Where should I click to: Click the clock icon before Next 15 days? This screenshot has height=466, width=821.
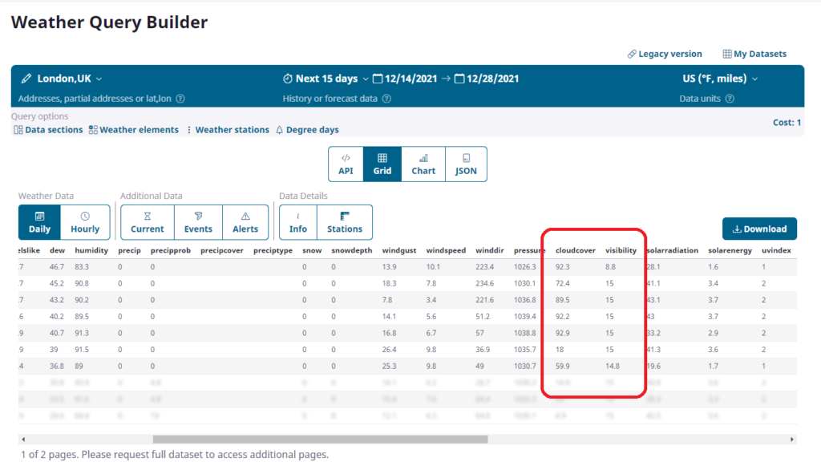click(x=288, y=79)
